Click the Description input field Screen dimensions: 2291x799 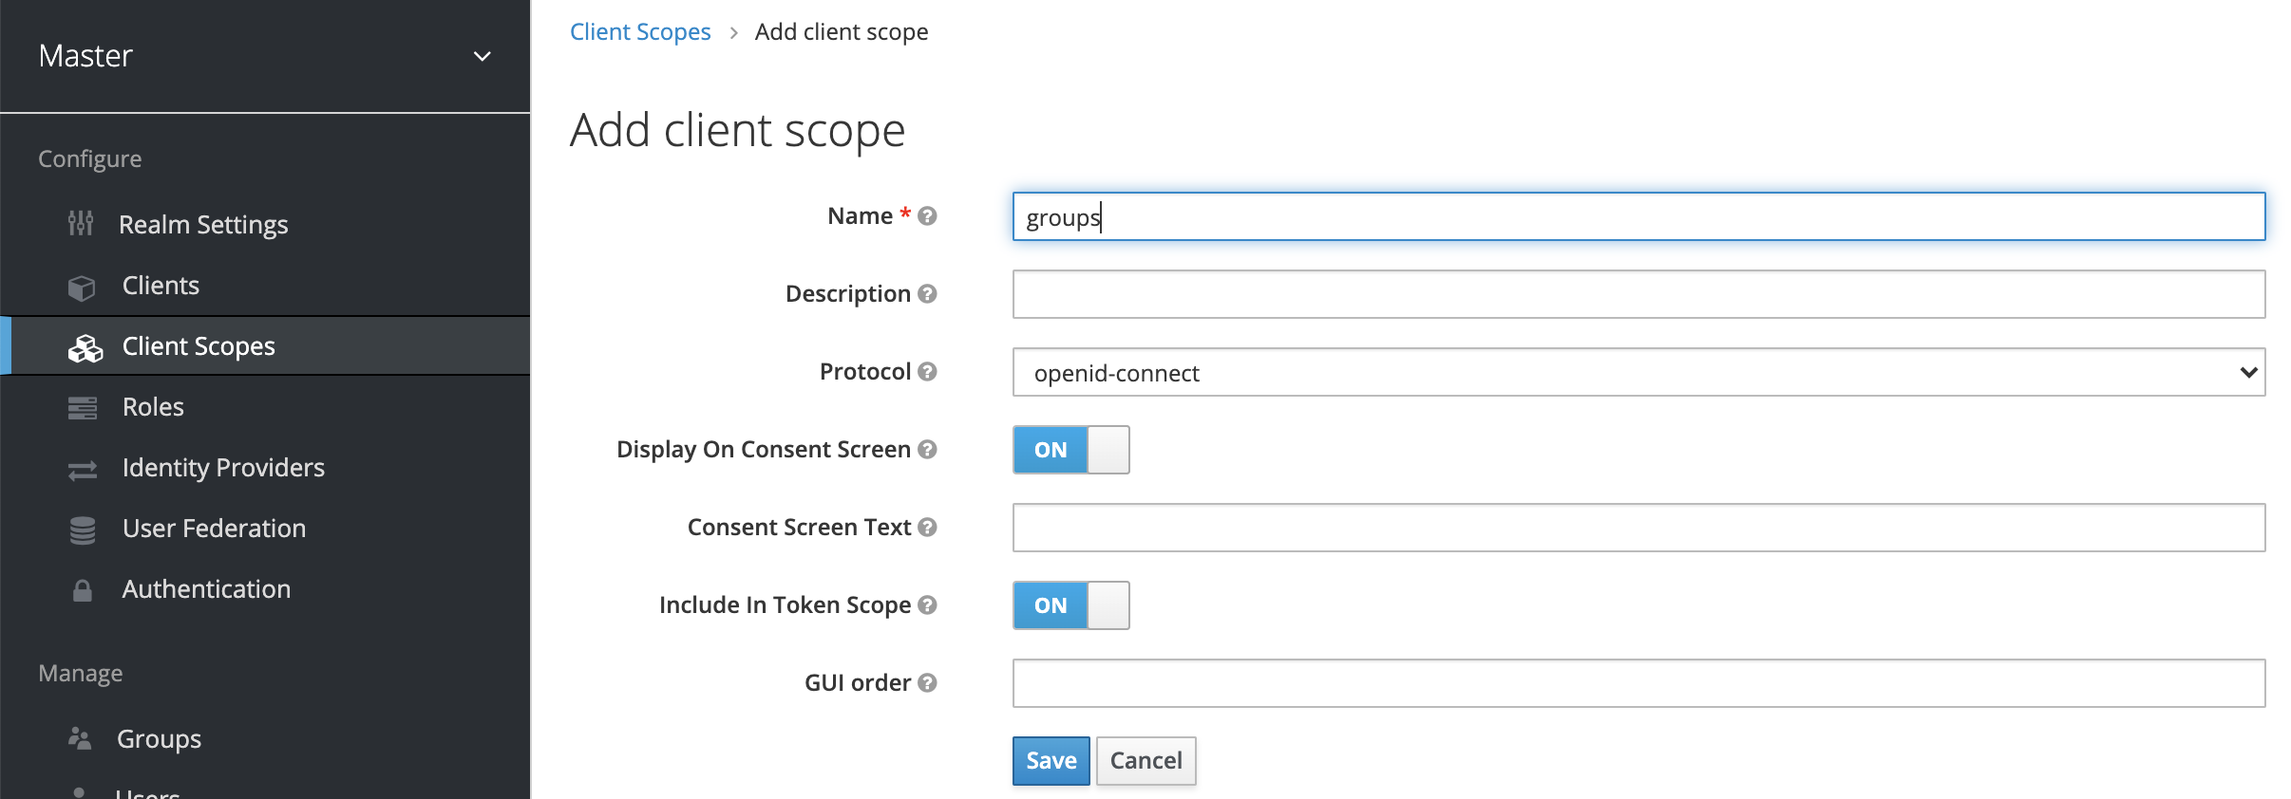(1639, 294)
